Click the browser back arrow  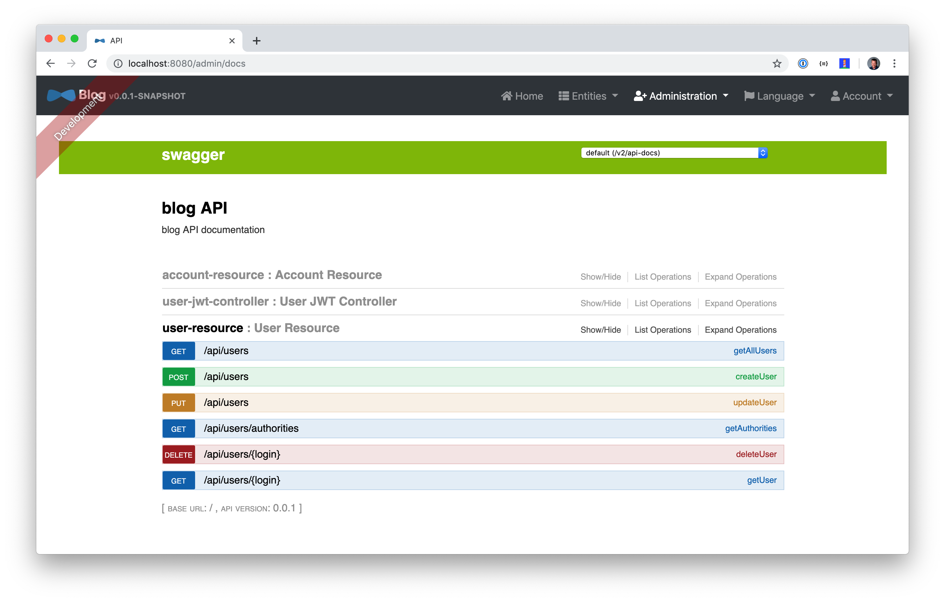point(51,63)
